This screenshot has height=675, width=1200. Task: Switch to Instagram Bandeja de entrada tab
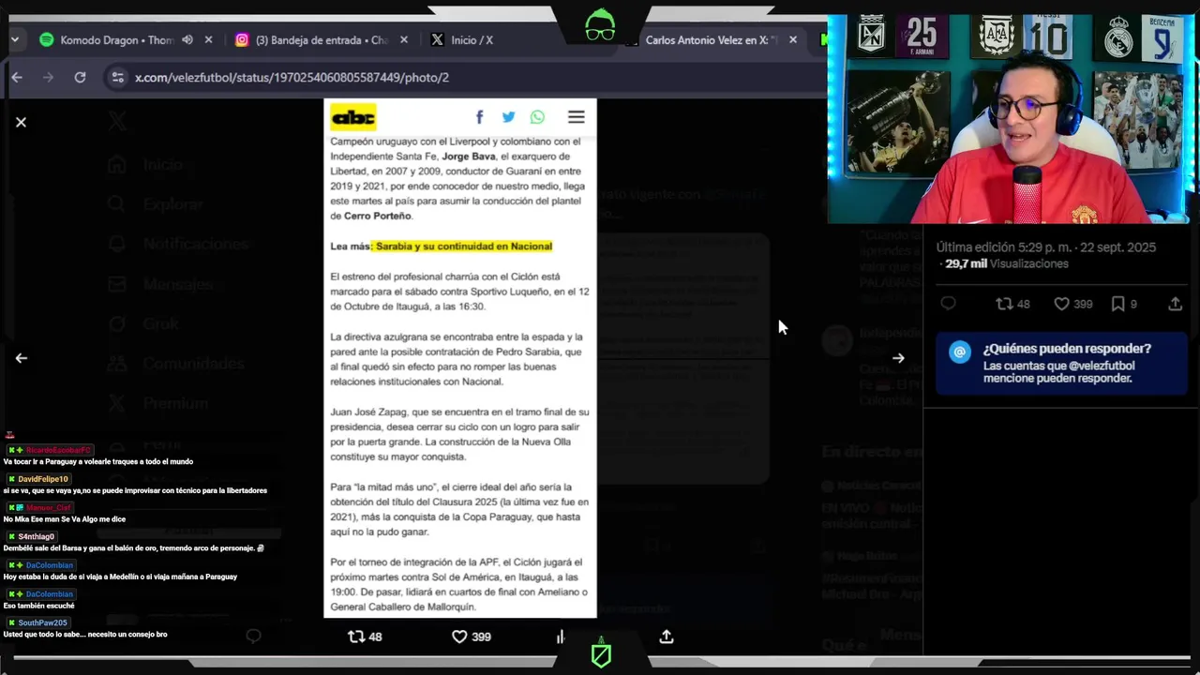321,40
